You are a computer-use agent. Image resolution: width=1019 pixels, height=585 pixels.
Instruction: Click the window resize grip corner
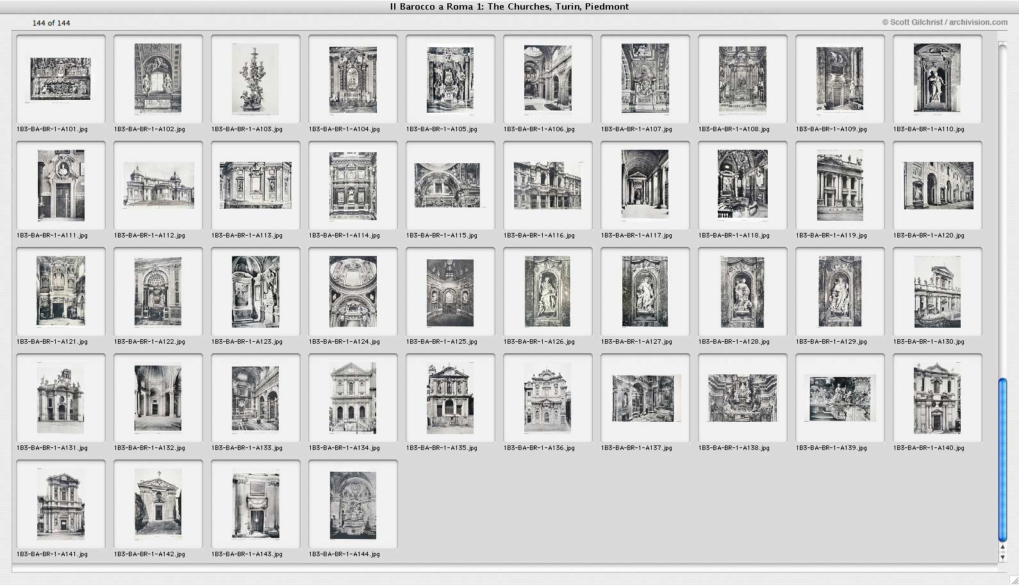coord(1013,579)
